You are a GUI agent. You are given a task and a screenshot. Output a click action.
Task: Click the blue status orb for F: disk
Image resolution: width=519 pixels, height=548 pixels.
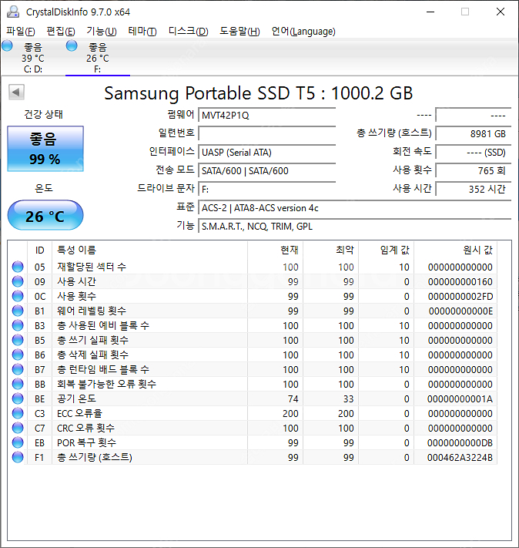click(x=72, y=45)
